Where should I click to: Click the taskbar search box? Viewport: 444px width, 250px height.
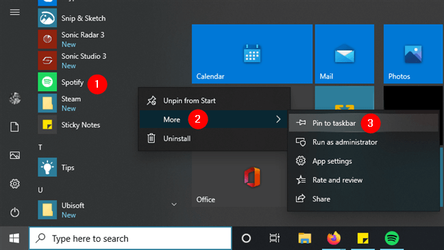point(130,238)
